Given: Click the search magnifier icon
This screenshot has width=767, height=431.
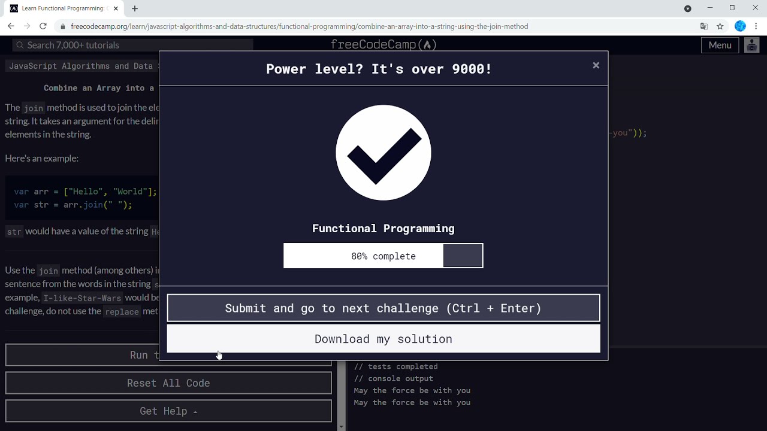Looking at the screenshot, I should [20, 45].
